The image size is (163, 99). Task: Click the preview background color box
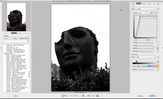[x=94, y=96]
